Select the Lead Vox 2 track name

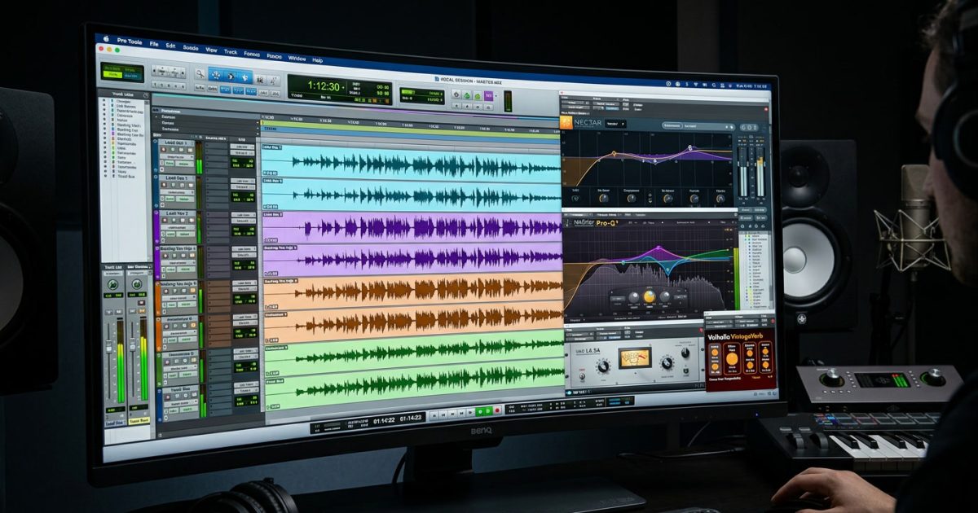click(x=177, y=213)
